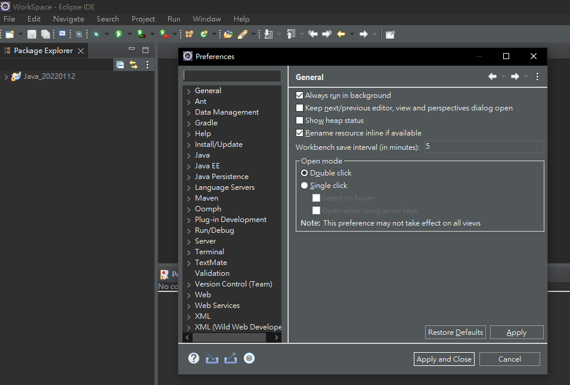Expand General preferences node
Screen dimensions: 570x385
188,91
